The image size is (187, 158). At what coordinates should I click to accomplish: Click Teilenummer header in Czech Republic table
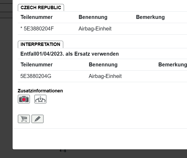tap(36, 17)
